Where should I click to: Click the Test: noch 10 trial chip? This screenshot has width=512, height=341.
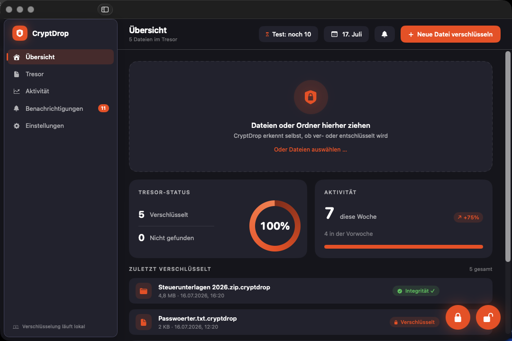coord(288,34)
